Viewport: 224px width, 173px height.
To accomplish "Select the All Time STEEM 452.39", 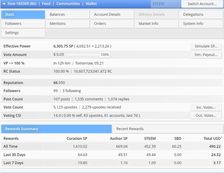I will (x=150, y=146).
